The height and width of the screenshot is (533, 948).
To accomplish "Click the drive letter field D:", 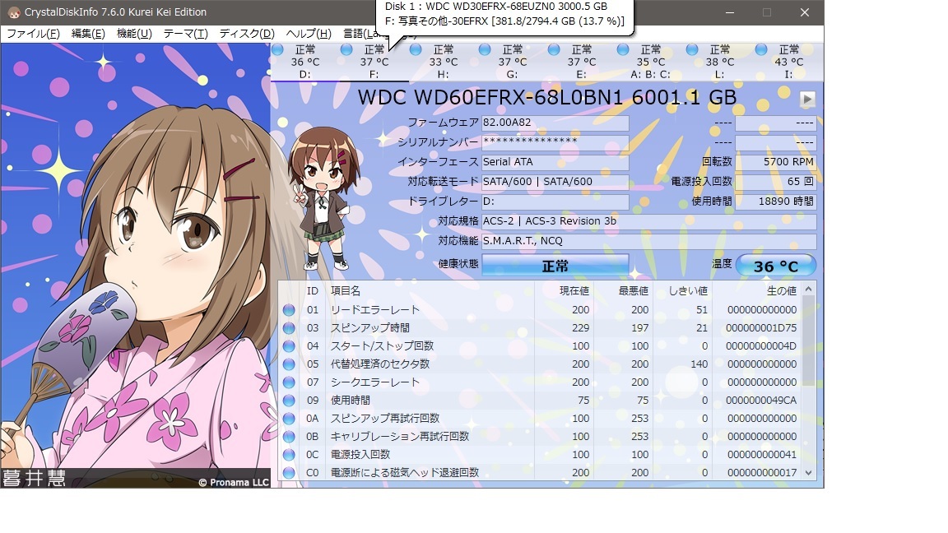I will [555, 202].
